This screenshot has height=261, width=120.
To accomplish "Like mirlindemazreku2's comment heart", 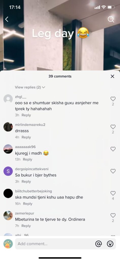I will [x=113, y=127].
